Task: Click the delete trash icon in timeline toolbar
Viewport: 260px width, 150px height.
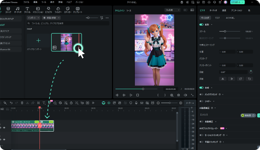Action: click(x=22, y=103)
